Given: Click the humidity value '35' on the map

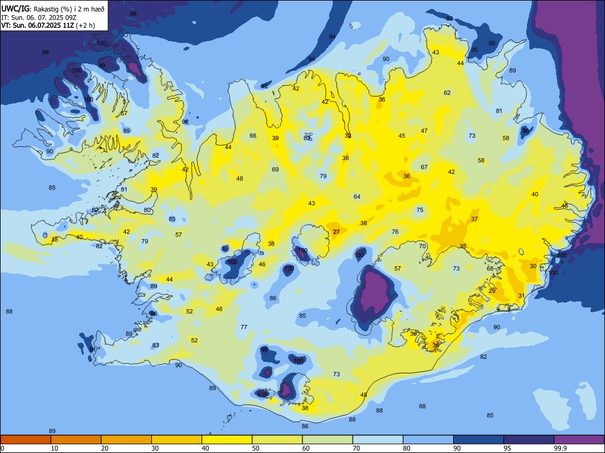Looking at the screenshot, I should pyautogui.click(x=463, y=246).
